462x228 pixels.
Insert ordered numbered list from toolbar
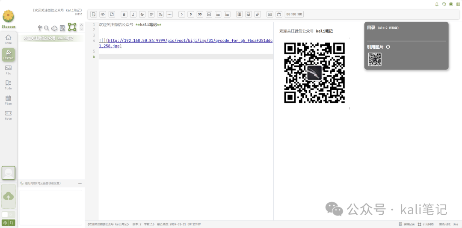(x=227, y=14)
